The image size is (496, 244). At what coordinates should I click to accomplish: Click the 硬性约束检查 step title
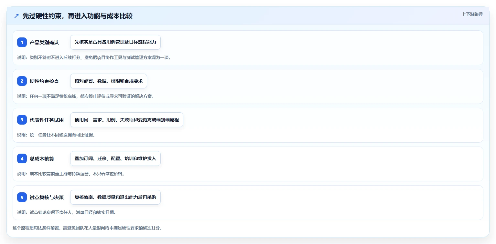[44, 81]
